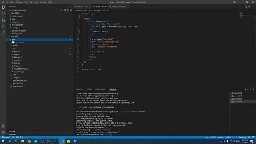This screenshot has width=256, height=144.
Task: Open reportWebVitals.js in the explorer
Action: (21, 69)
